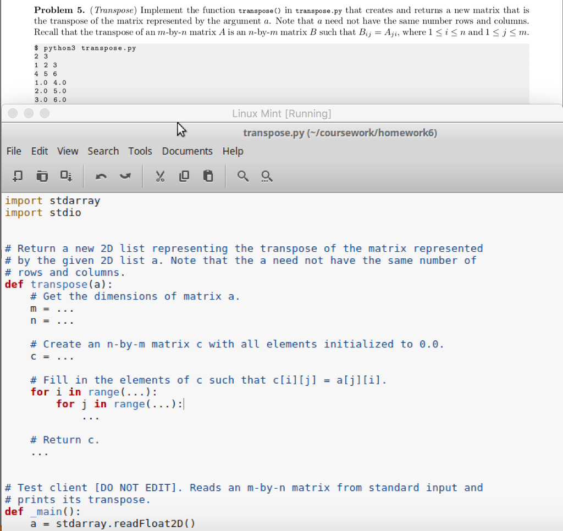This screenshot has height=531, width=563.
Task: Click the 'def transpose(a):' line
Action: click(58, 284)
